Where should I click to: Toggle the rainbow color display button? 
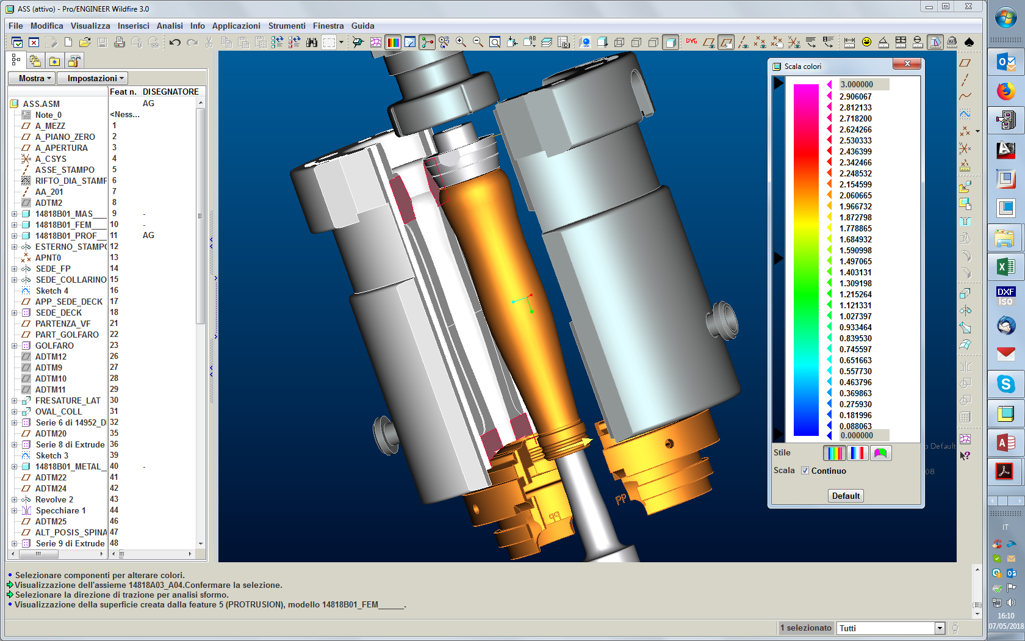pyautogui.click(x=393, y=42)
